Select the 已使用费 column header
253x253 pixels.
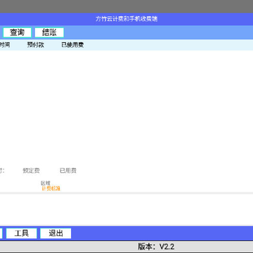pyautogui.click(x=72, y=45)
